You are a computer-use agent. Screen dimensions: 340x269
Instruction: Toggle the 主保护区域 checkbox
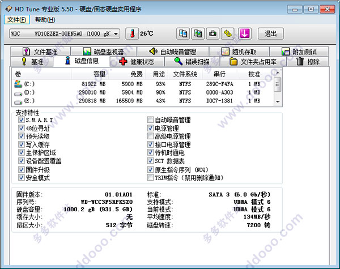(x=21, y=152)
